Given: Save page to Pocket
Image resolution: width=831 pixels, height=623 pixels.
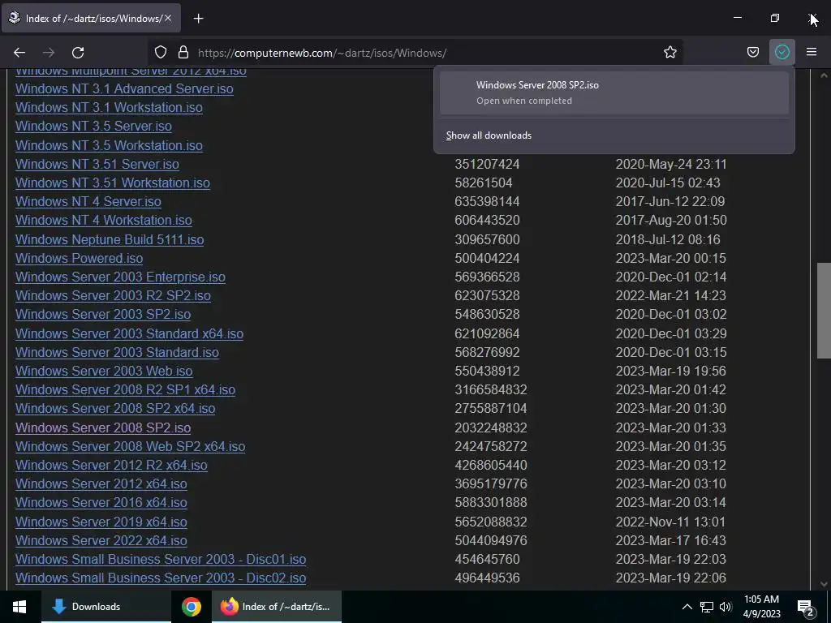Looking at the screenshot, I should (752, 52).
